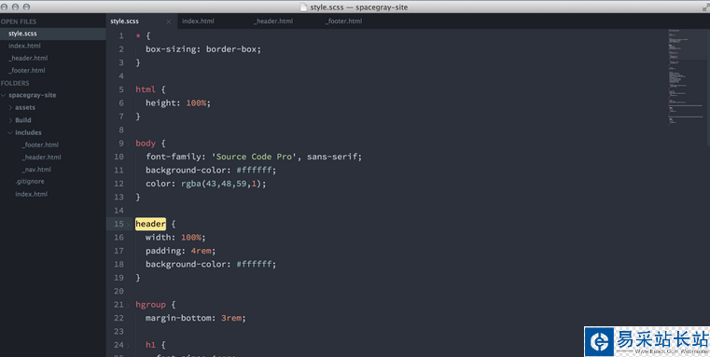Open the .gitignore file

(30, 182)
